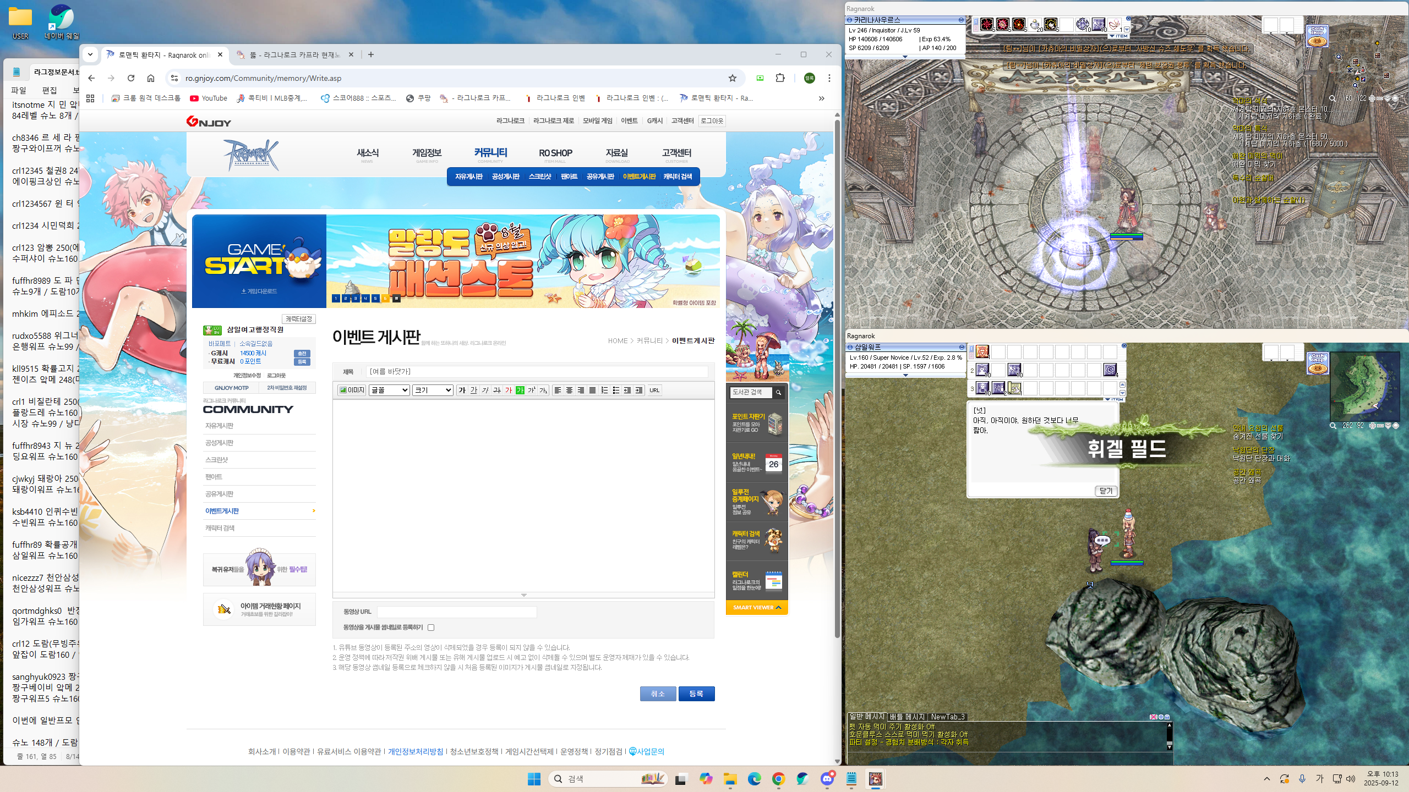Click the 도서관 검색 magnifier icon
The height and width of the screenshot is (792, 1409).
[x=778, y=392]
